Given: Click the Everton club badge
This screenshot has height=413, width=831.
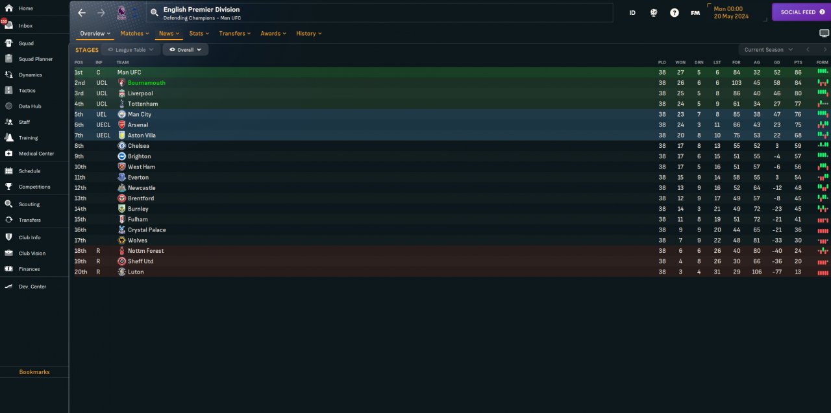Looking at the screenshot, I should pyautogui.click(x=121, y=177).
